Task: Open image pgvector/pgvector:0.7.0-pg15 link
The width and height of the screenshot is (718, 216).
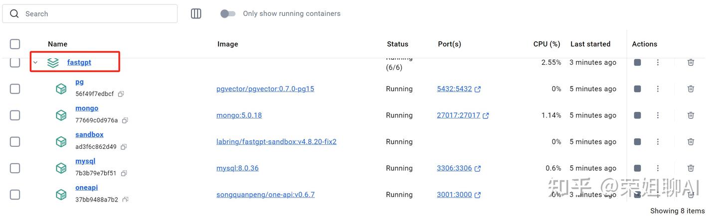Action: [x=265, y=89]
